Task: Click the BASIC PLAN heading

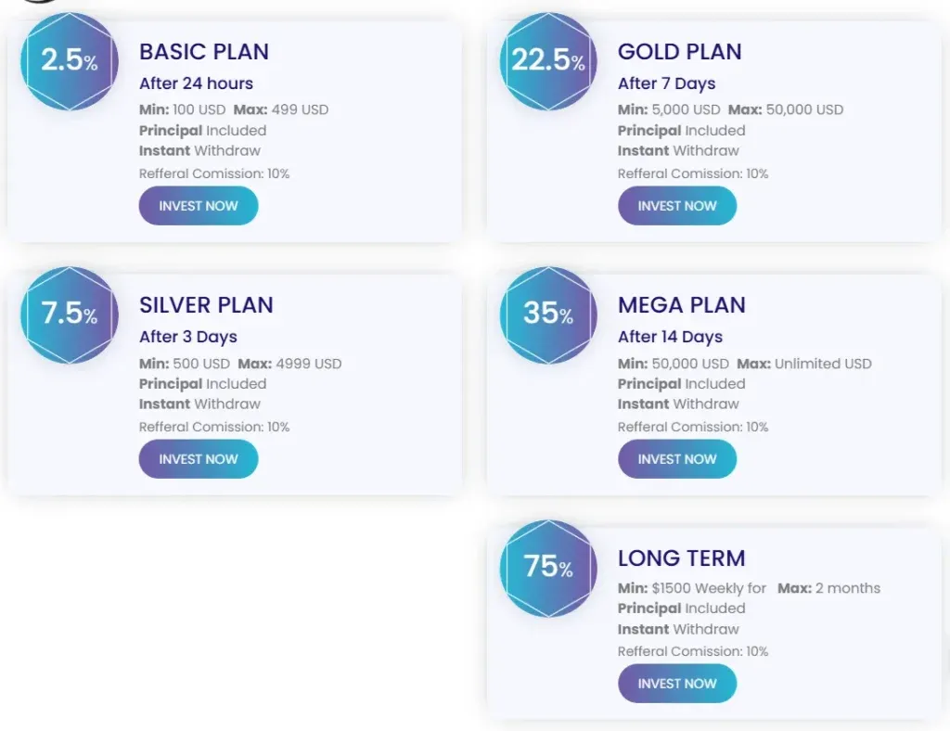Action: pos(204,52)
